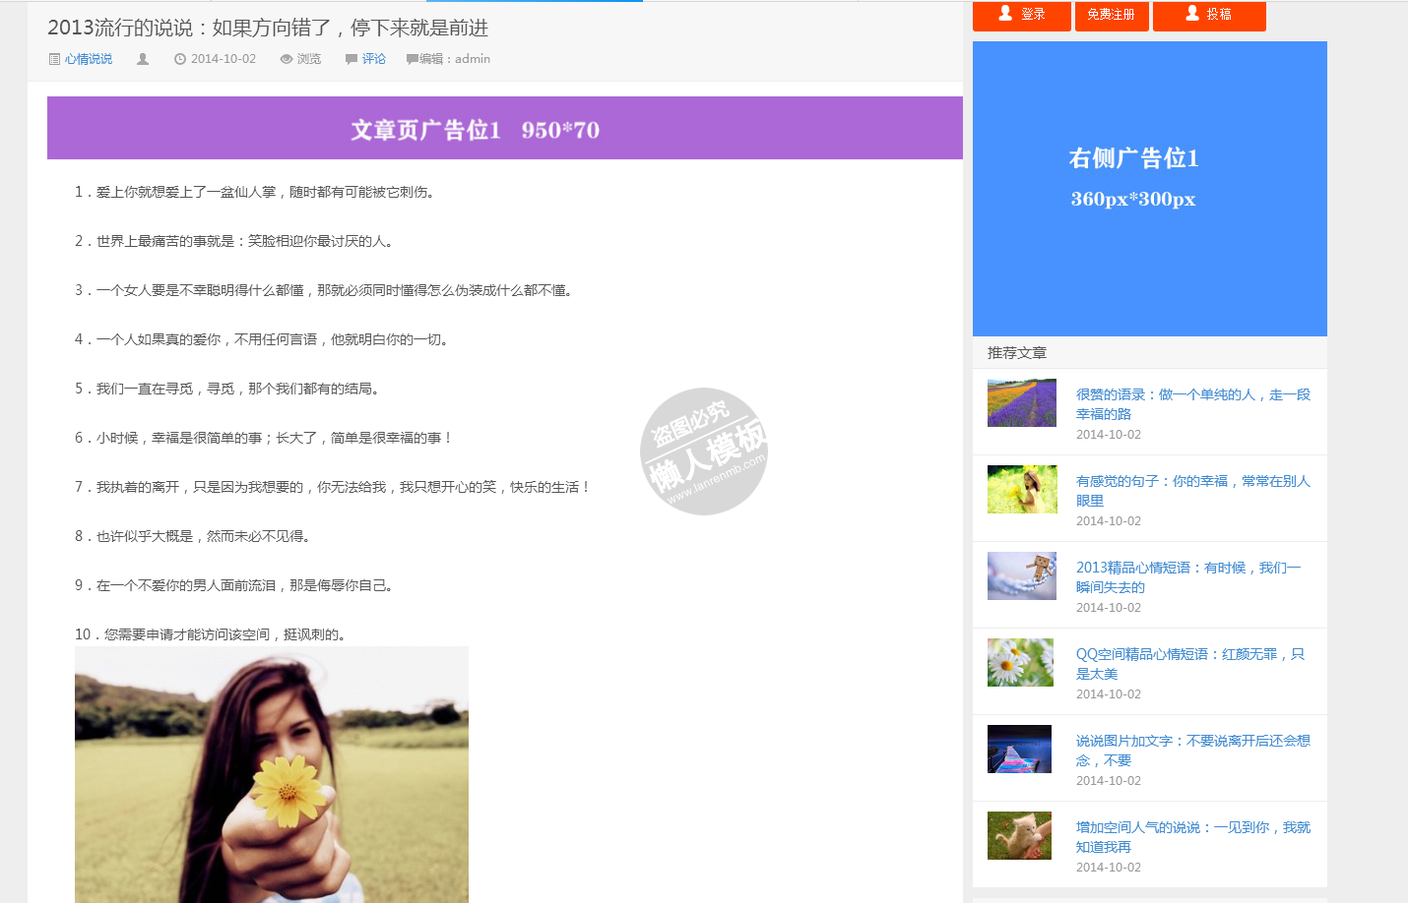Click the 推荐文章 section header
1408x903 pixels.
pos(1017,352)
